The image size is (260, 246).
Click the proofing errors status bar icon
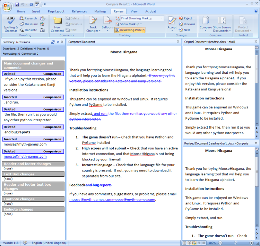[25, 243]
